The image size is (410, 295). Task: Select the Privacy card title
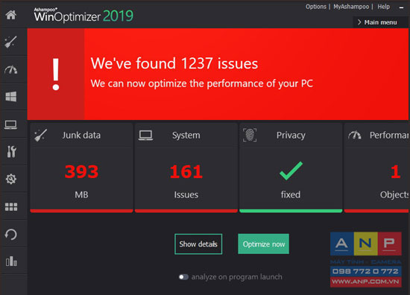(291, 136)
